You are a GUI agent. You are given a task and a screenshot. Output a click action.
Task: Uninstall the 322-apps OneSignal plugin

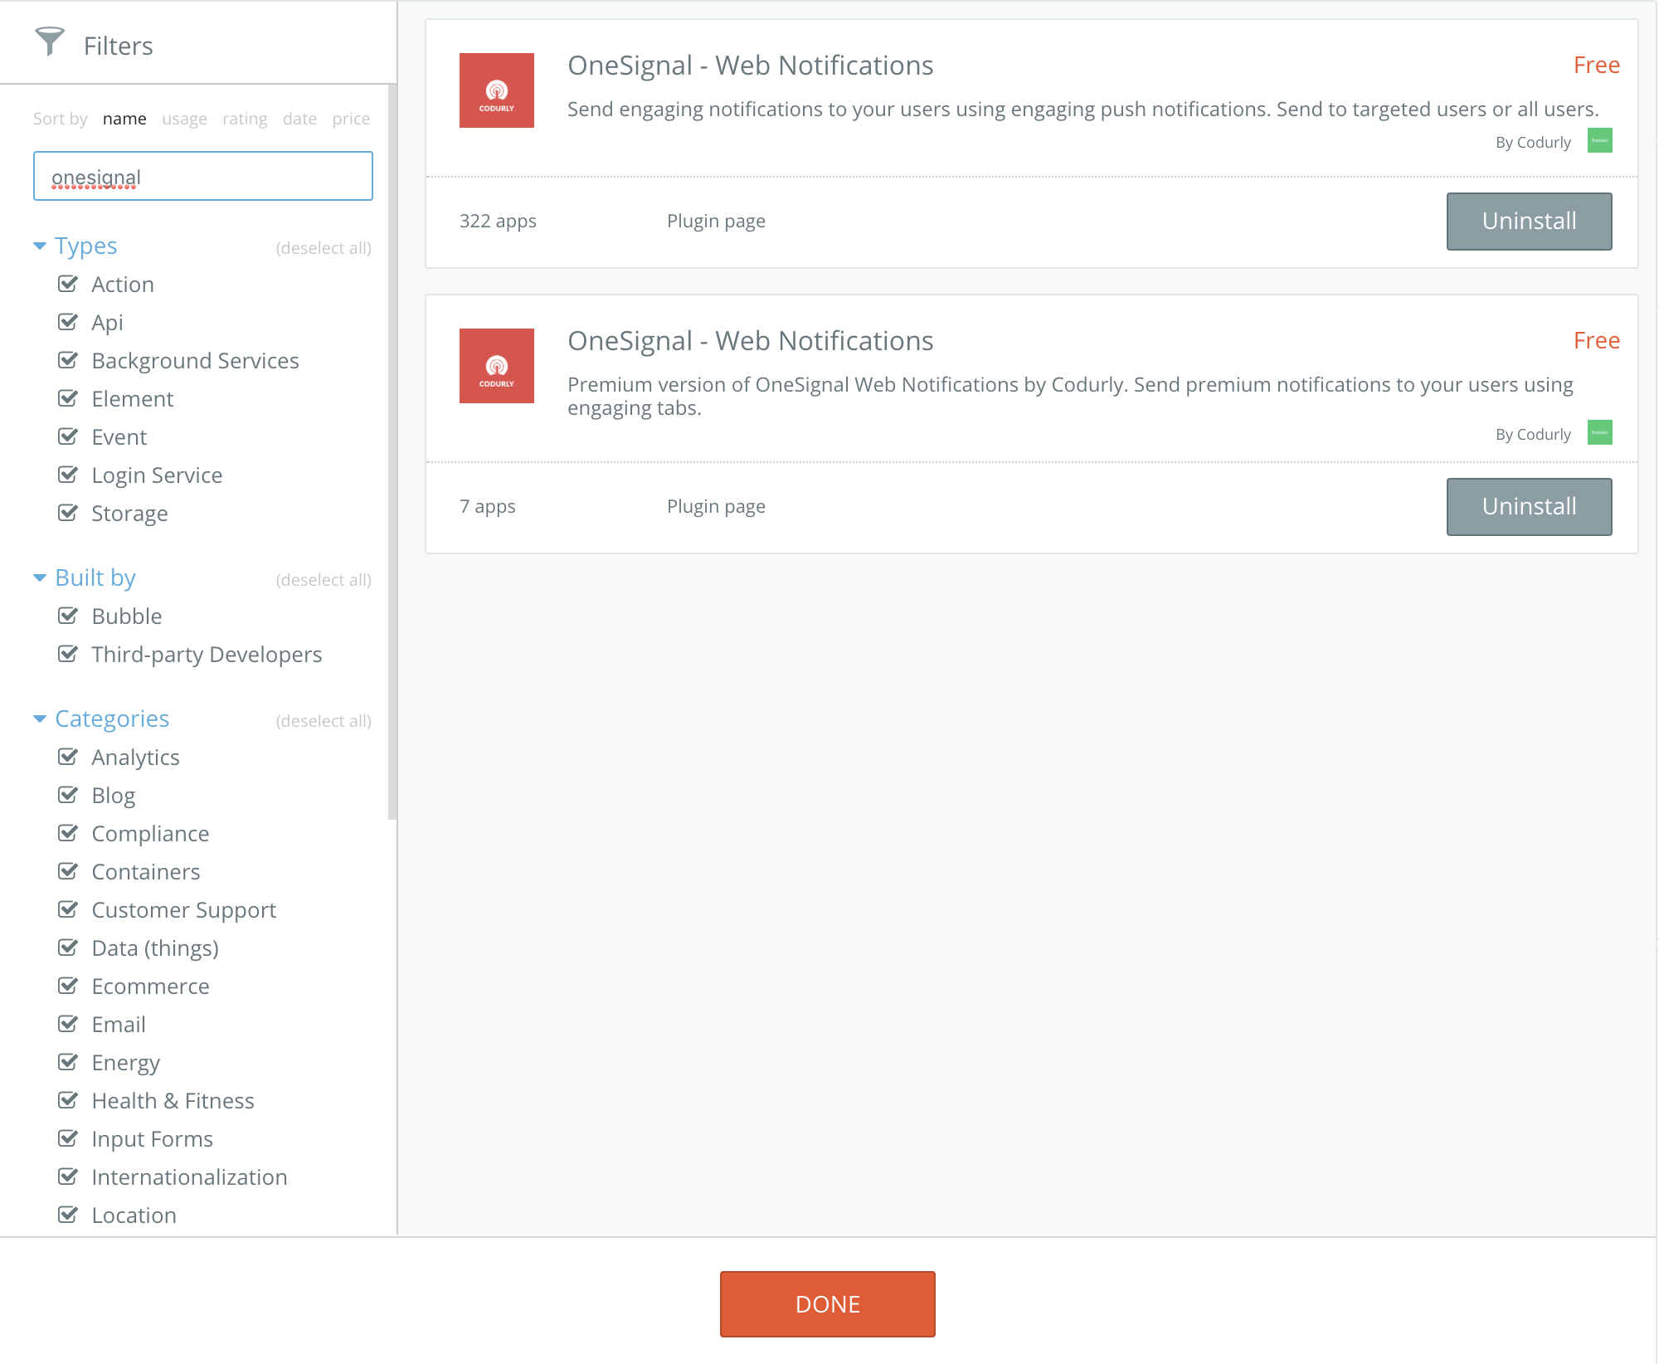click(x=1528, y=222)
